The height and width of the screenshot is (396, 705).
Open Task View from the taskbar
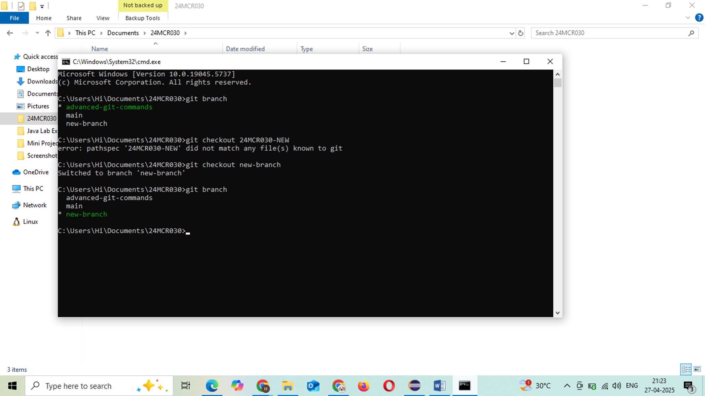coord(186,386)
